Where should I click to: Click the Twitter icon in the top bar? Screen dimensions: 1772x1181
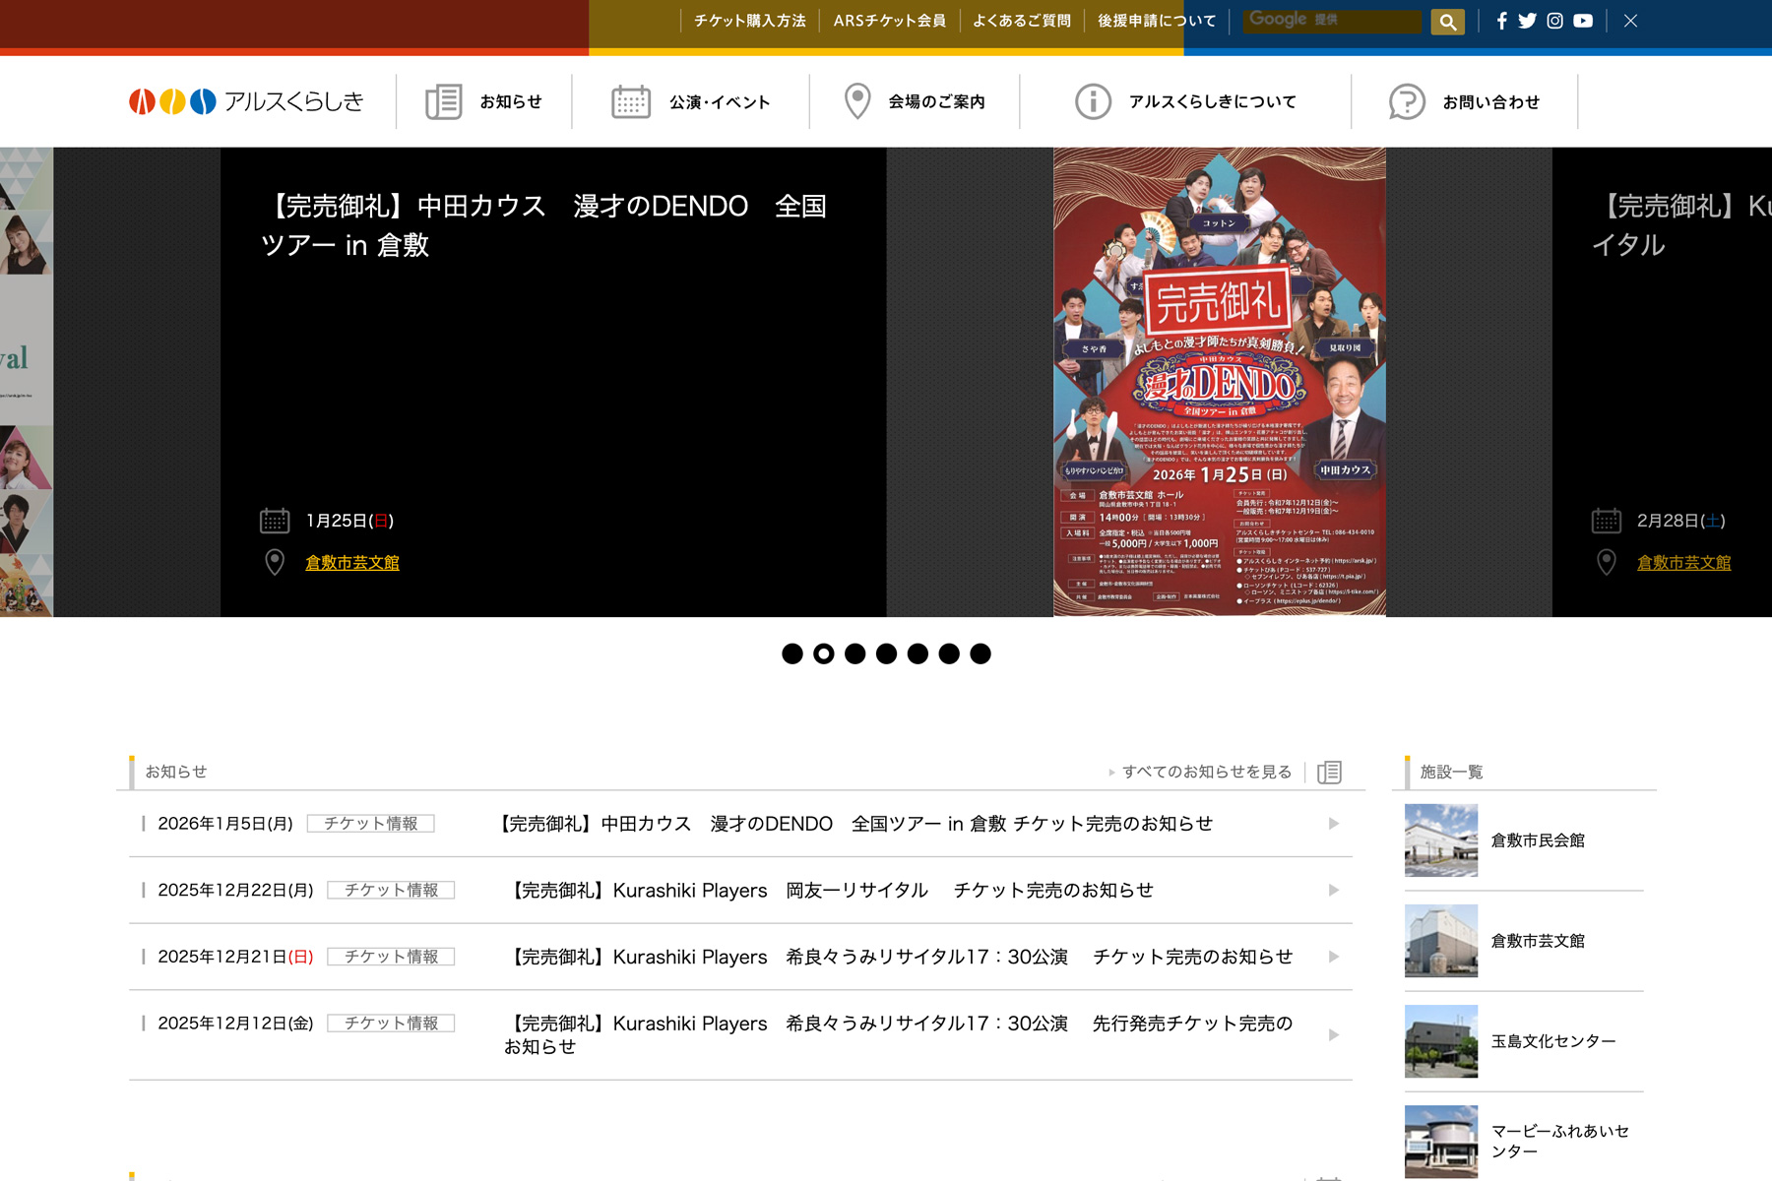point(1528,20)
